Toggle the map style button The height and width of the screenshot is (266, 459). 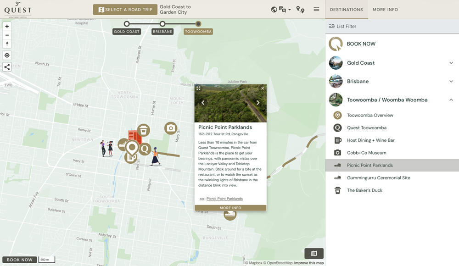click(x=314, y=254)
